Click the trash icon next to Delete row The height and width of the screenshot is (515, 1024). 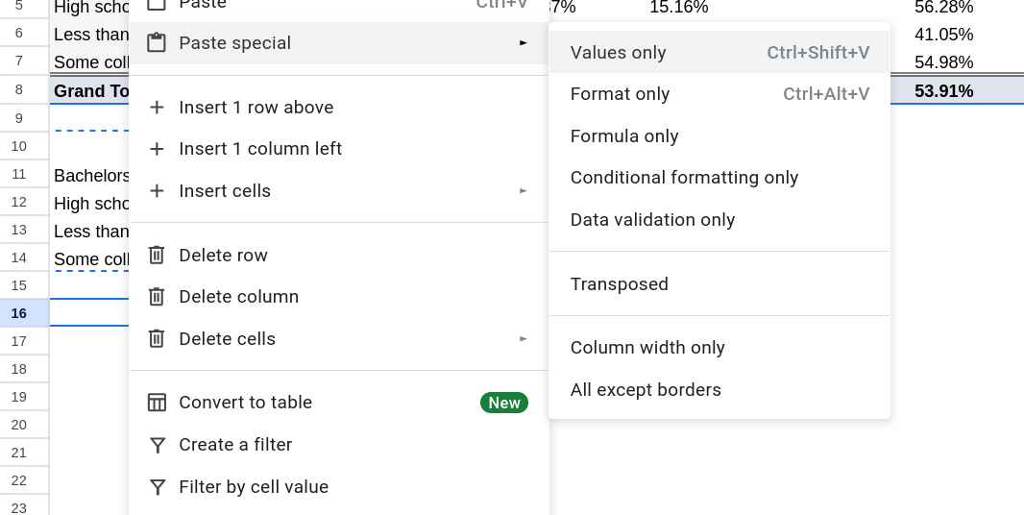157,256
